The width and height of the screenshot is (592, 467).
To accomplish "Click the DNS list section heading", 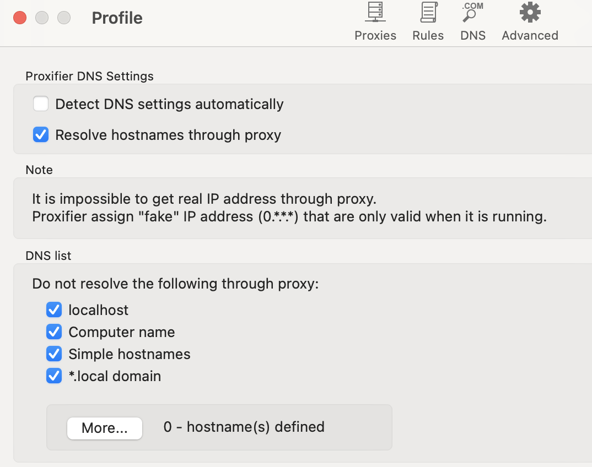I will pos(49,256).
